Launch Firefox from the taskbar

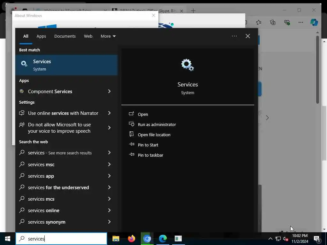[x=131, y=239]
